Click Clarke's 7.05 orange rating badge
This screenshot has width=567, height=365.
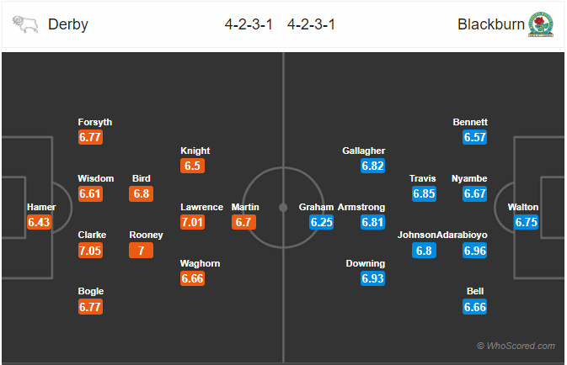(90, 250)
